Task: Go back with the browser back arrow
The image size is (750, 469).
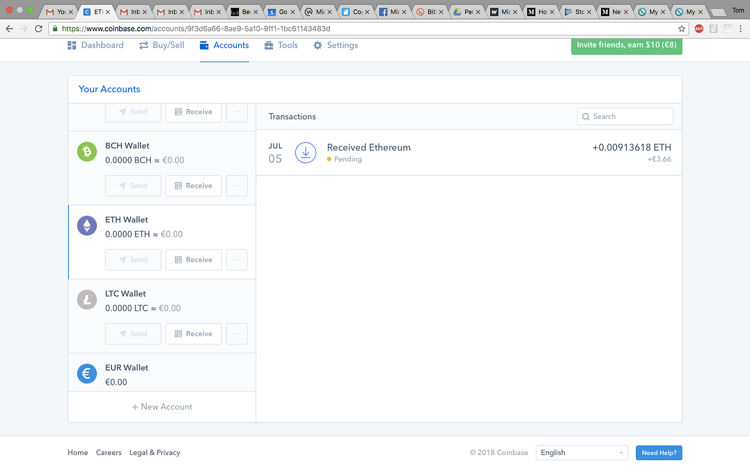Action: point(9,29)
